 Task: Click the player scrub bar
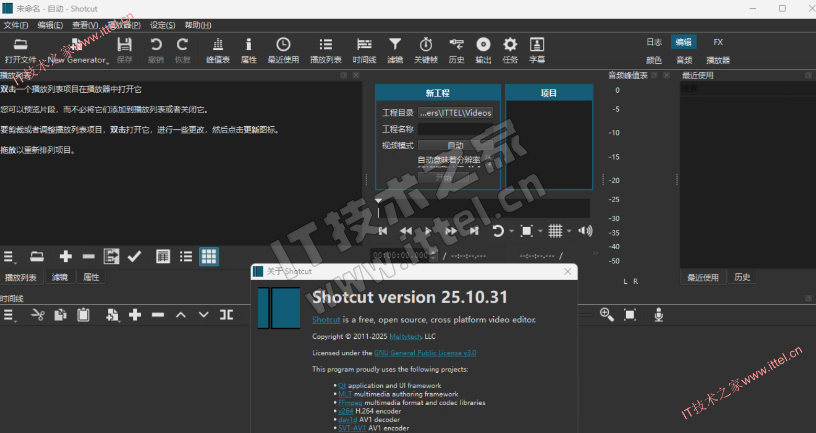click(x=484, y=208)
